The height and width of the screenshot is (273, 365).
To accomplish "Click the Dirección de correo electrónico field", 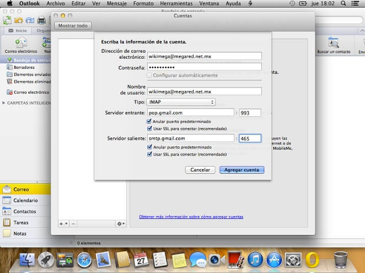I will pyautogui.click(x=204, y=56).
